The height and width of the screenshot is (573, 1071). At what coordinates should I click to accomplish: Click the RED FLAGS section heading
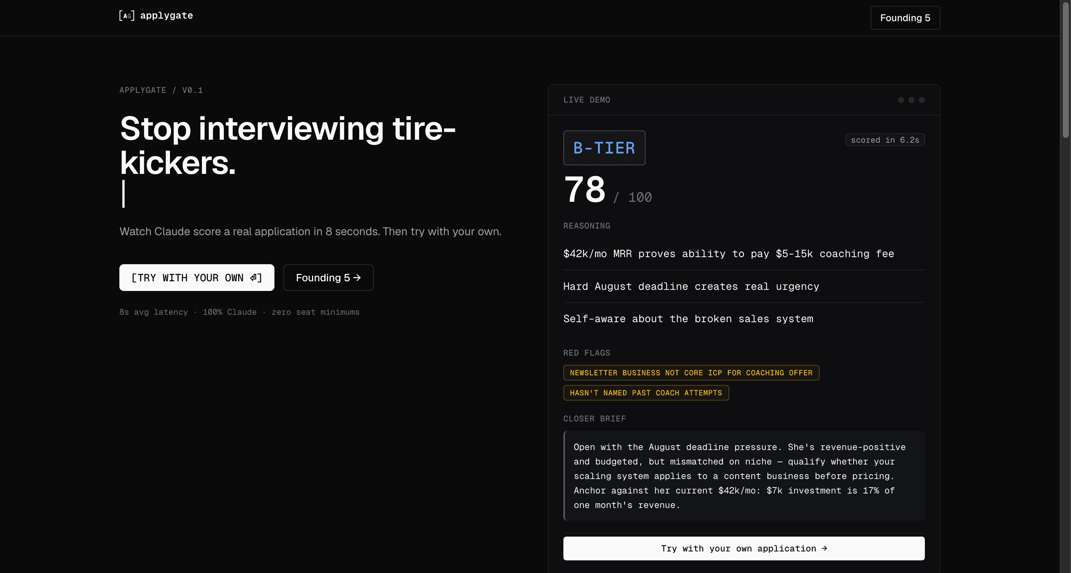[x=586, y=353]
